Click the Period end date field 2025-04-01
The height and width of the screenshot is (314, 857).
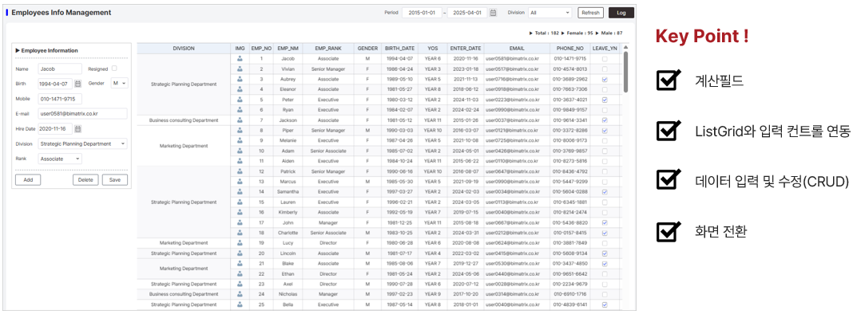pyautogui.click(x=467, y=13)
